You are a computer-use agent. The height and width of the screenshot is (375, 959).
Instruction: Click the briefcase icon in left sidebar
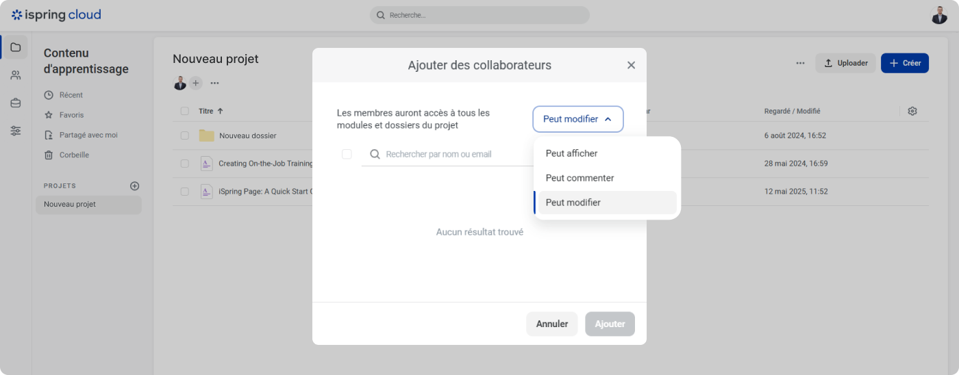tap(15, 103)
